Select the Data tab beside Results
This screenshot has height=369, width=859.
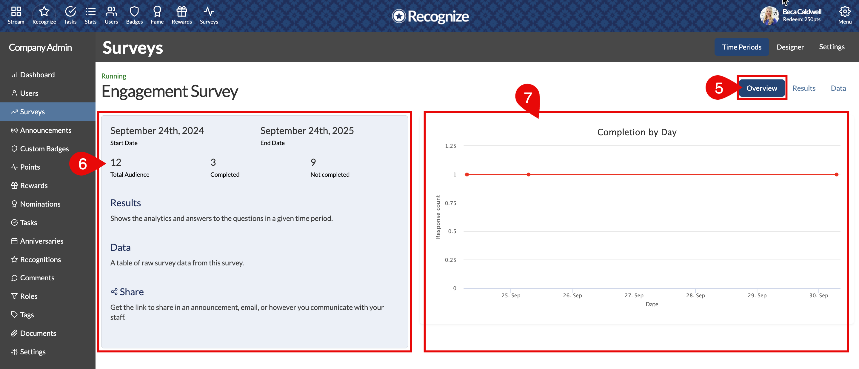tap(838, 88)
